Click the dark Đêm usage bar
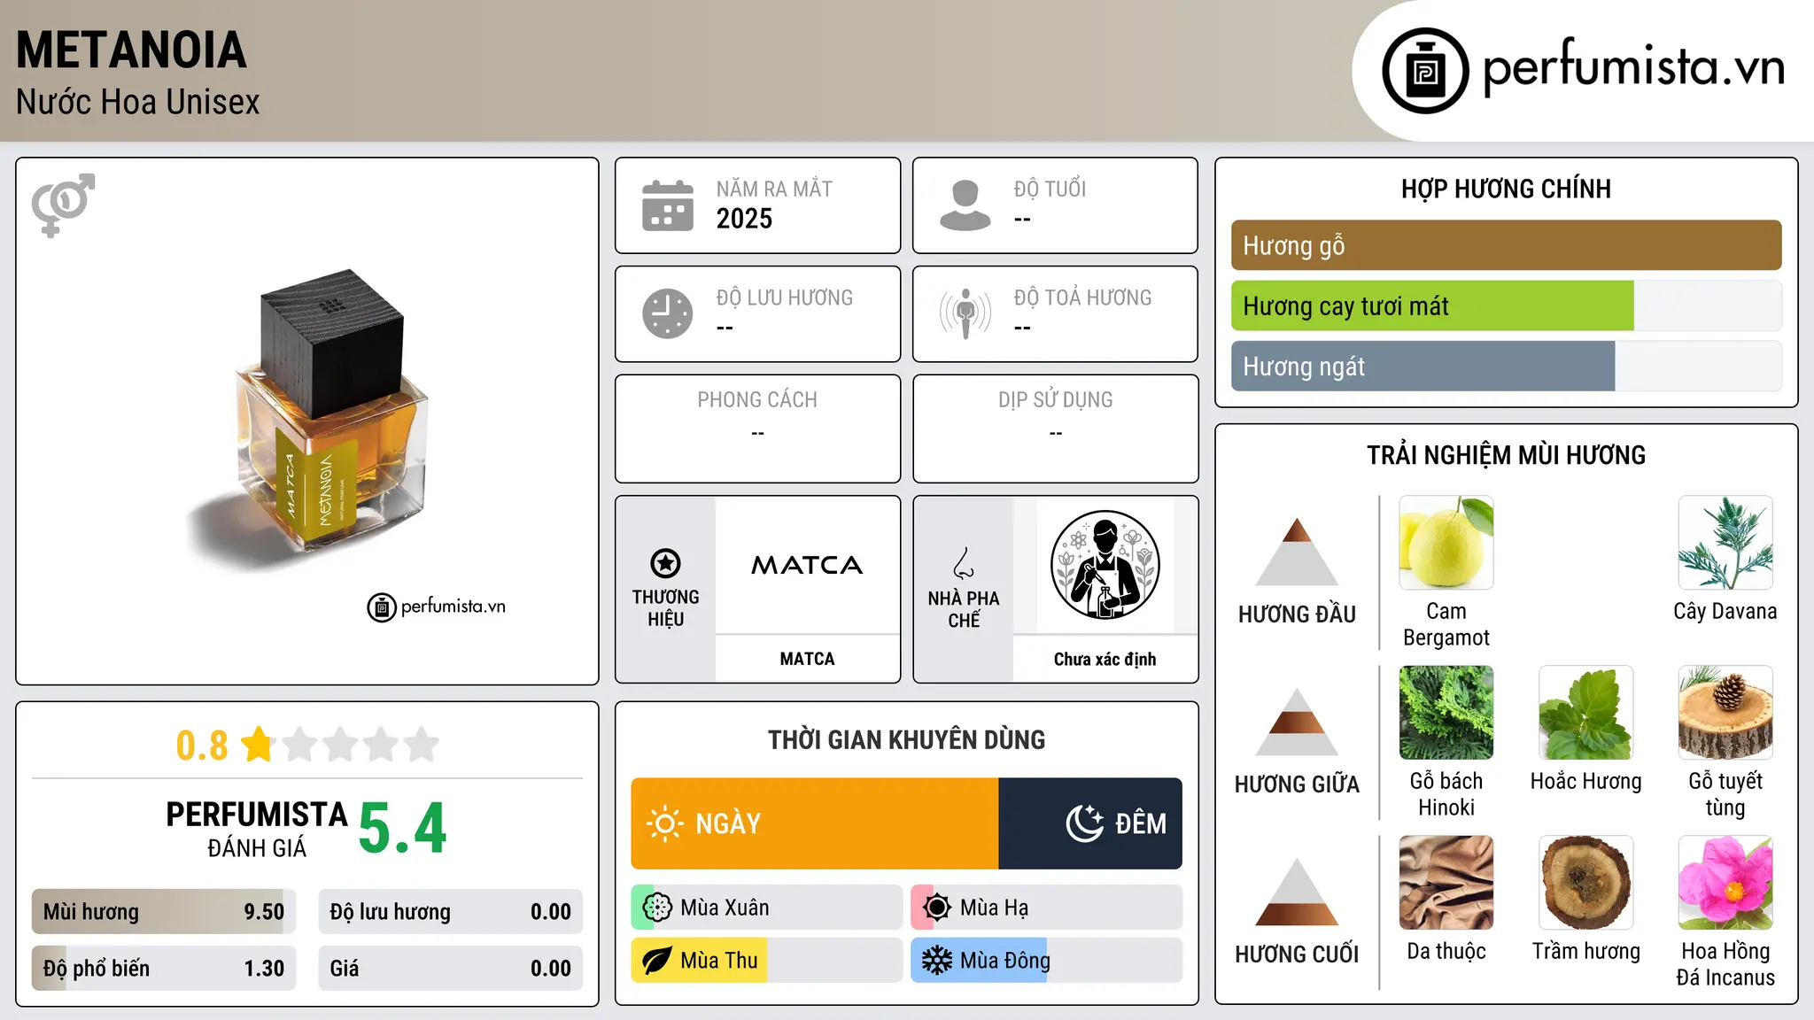 click(x=1090, y=823)
